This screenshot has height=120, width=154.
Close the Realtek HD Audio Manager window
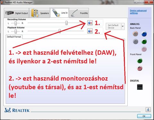149,2
